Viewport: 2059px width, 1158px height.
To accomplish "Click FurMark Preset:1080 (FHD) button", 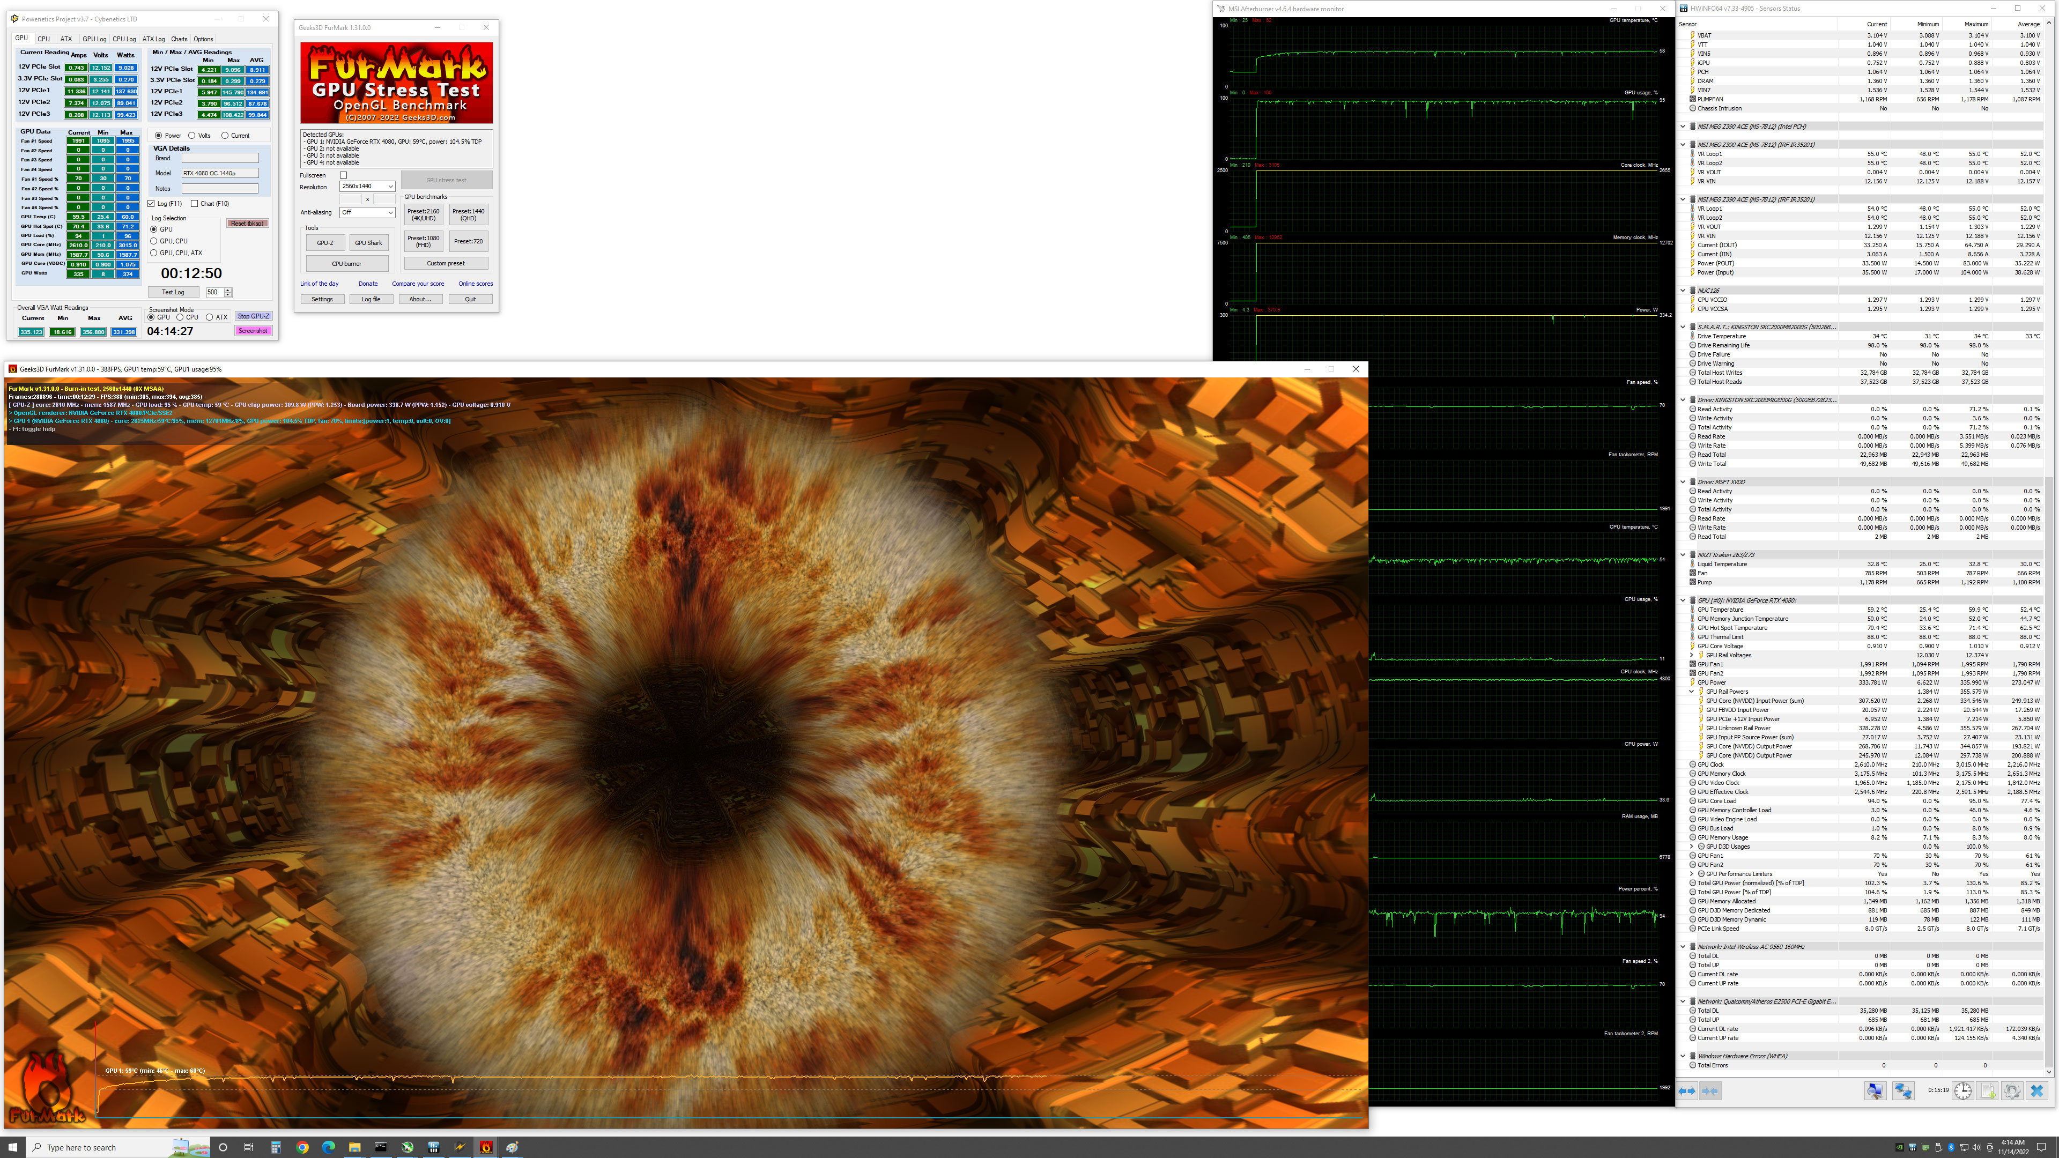I will point(424,241).
